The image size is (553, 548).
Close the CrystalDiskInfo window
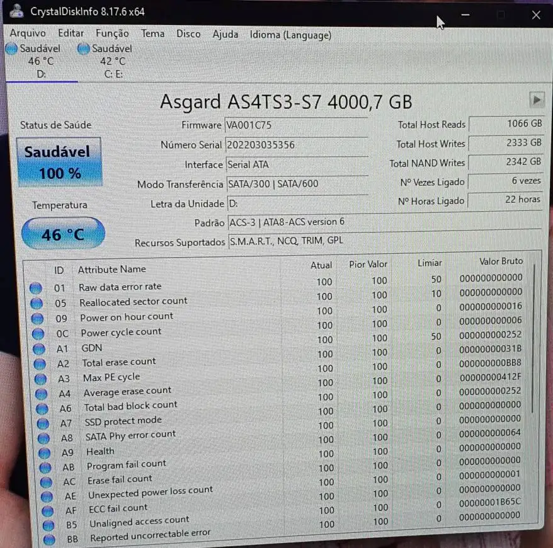point(536,15)
